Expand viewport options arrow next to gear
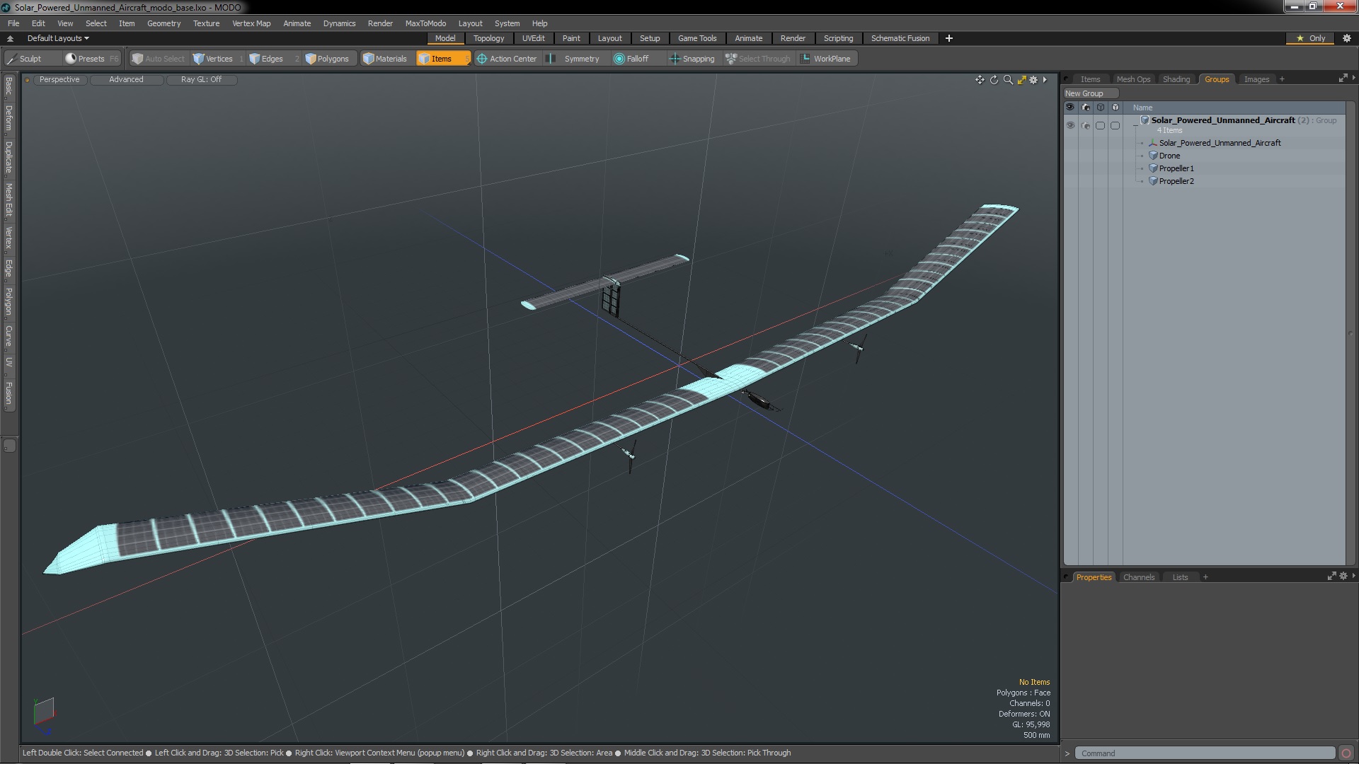The image size is (1359, 764). [x=1045, y=80]
